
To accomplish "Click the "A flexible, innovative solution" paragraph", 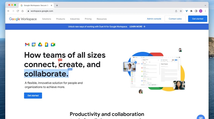I will pyautogui.click(x=54, y=85).
